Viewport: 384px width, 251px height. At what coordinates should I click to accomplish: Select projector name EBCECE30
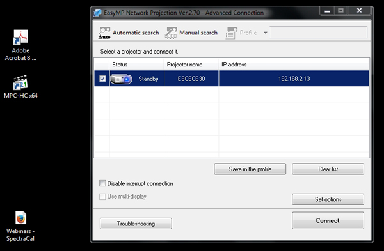(191, 79)
